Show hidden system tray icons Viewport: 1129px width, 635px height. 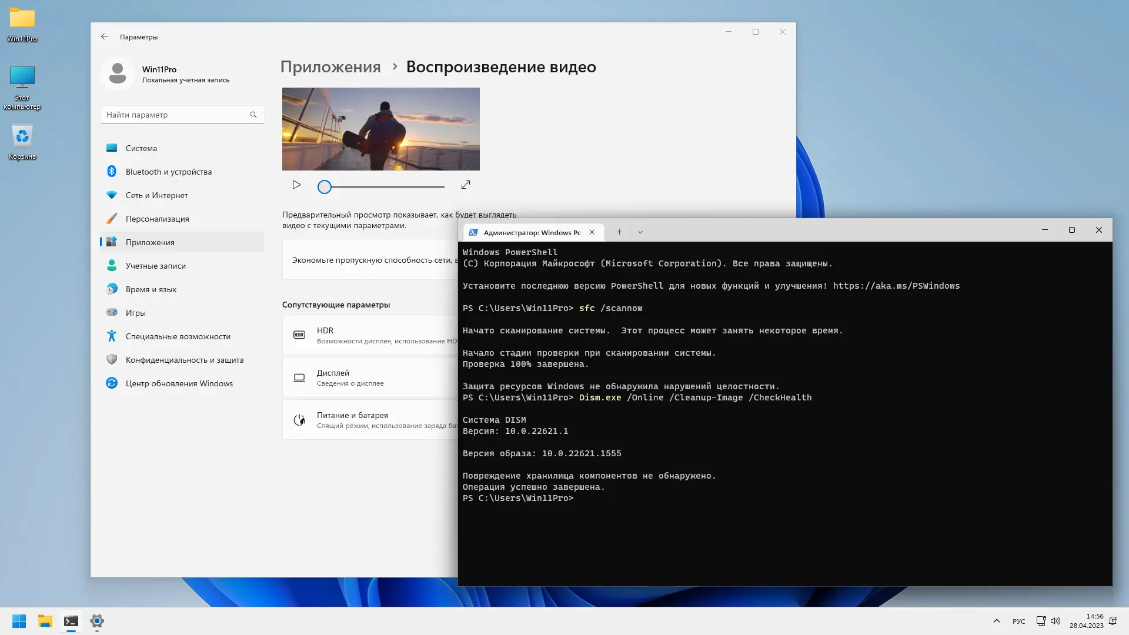coord(996,621)
